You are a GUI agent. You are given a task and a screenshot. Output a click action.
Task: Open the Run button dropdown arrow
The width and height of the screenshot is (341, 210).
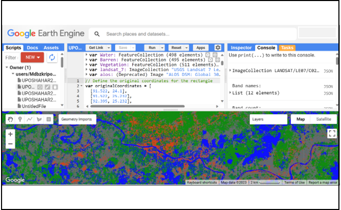pyautogui.click(x=162, y=48)
